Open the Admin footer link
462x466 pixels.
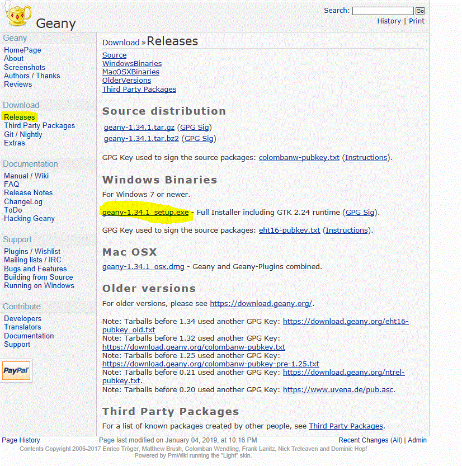[417, 440]
